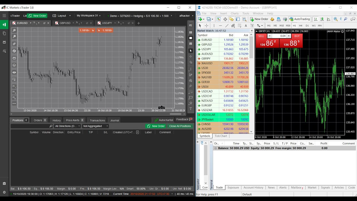
Task: Select multi-chart grid mode in cTrader
Action: pyautogui.click(x=191, y=32)
